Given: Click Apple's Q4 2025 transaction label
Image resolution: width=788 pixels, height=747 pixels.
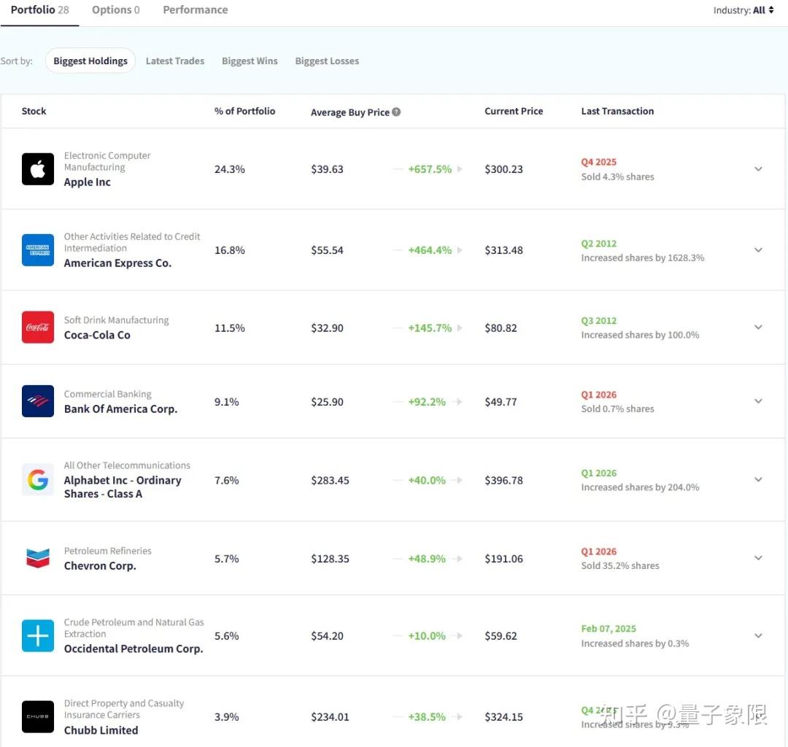Looking at the screenshot, I should click(598, 162).
